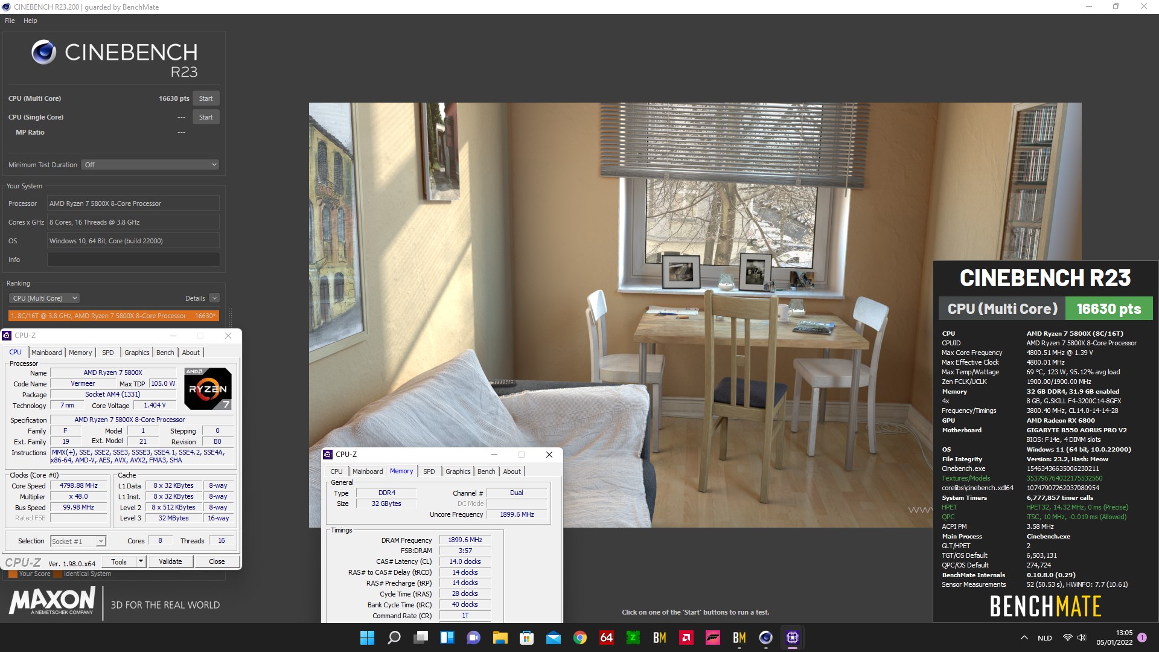
Task: Show hidden system tray icons
Action: click(x=1024, y=638)
